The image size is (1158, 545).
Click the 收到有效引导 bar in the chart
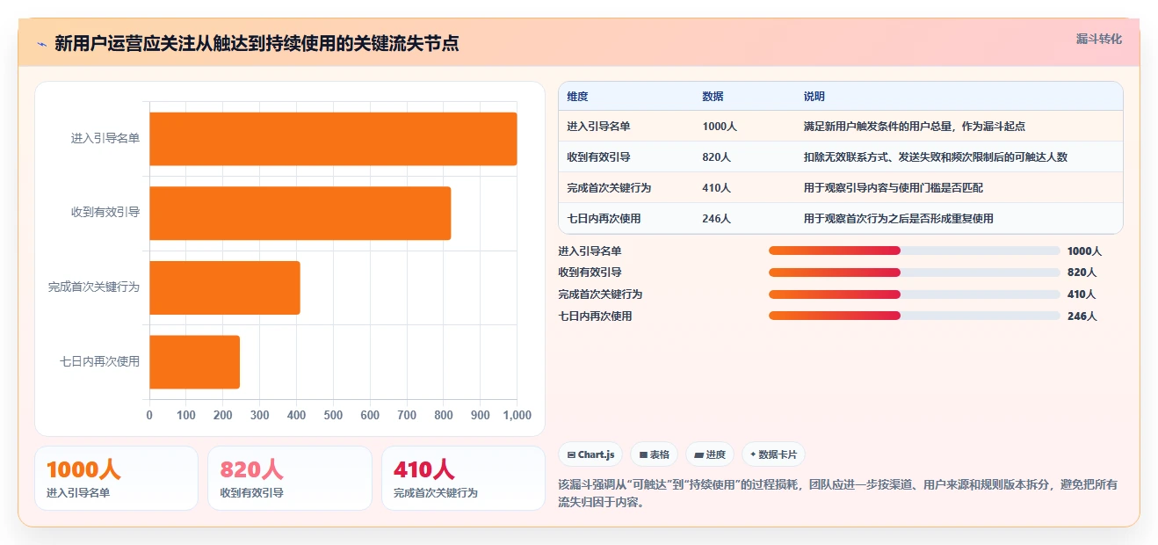point(300,213)
